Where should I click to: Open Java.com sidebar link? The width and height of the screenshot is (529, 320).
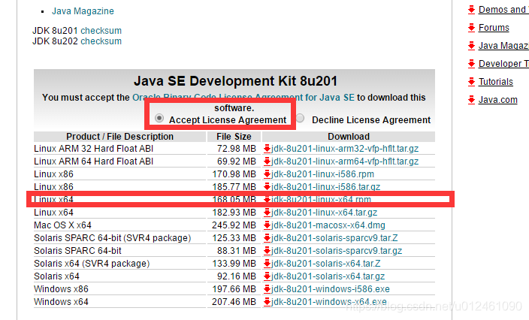click(497, 100)
